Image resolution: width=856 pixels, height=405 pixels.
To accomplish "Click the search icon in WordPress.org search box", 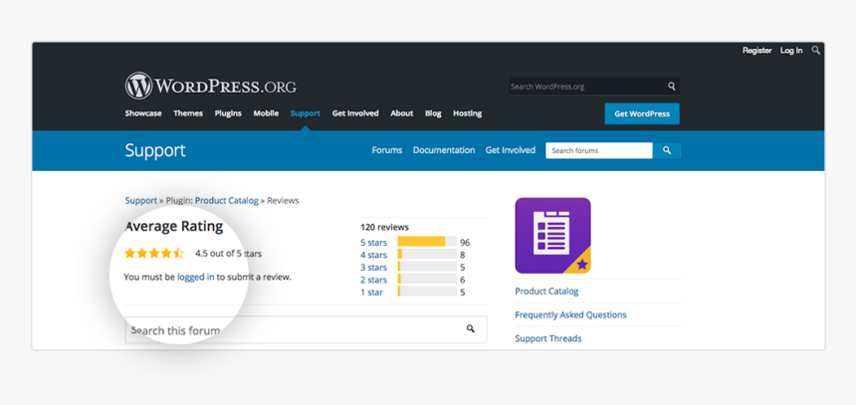I will pyautogui.click(x=672, y=87).
